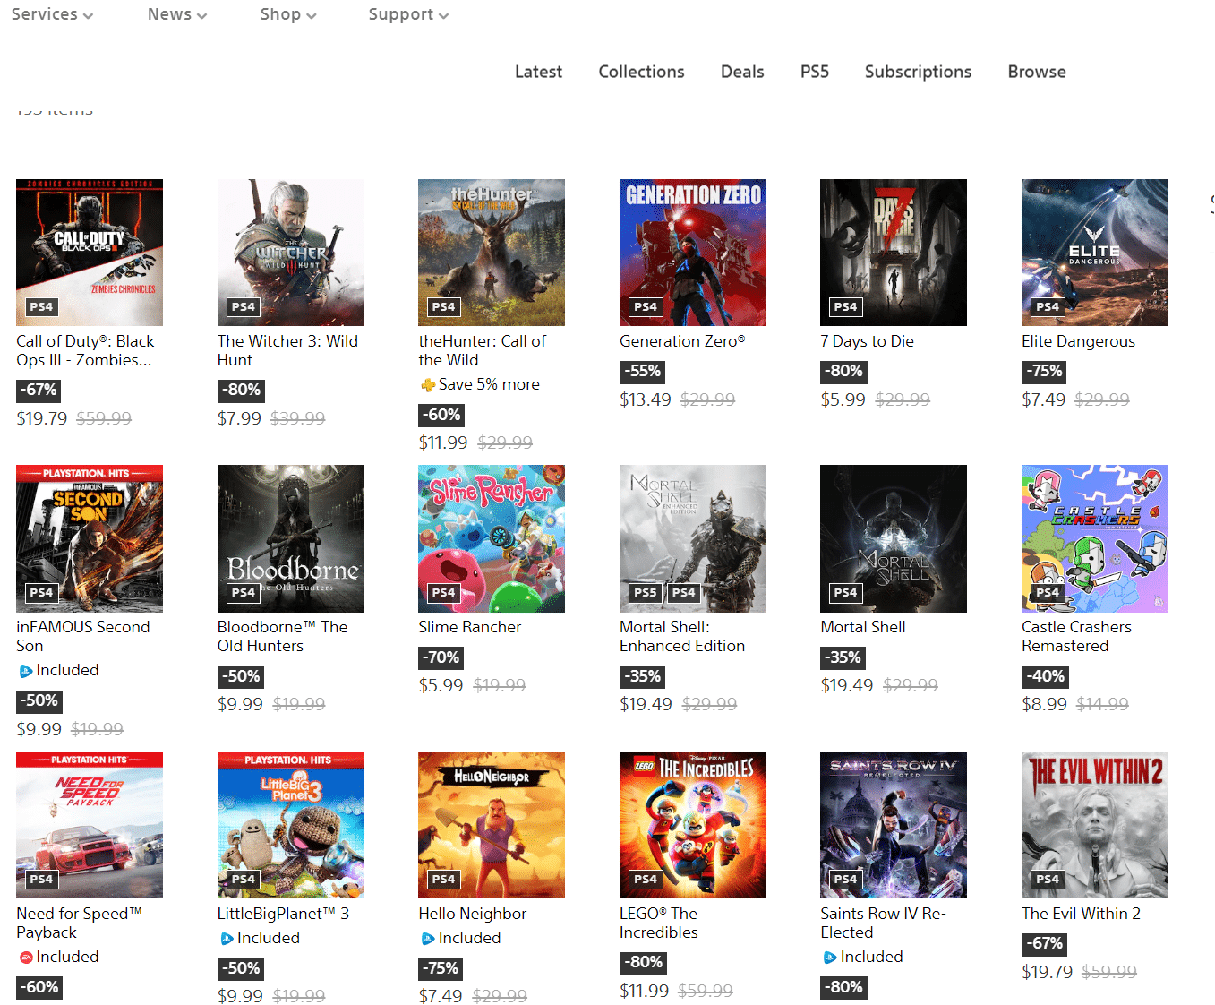1215x1005 pixels.
Task: Click PS Plus icon beside inFAMOUS Second Son Included
Action: coord(26,671)
